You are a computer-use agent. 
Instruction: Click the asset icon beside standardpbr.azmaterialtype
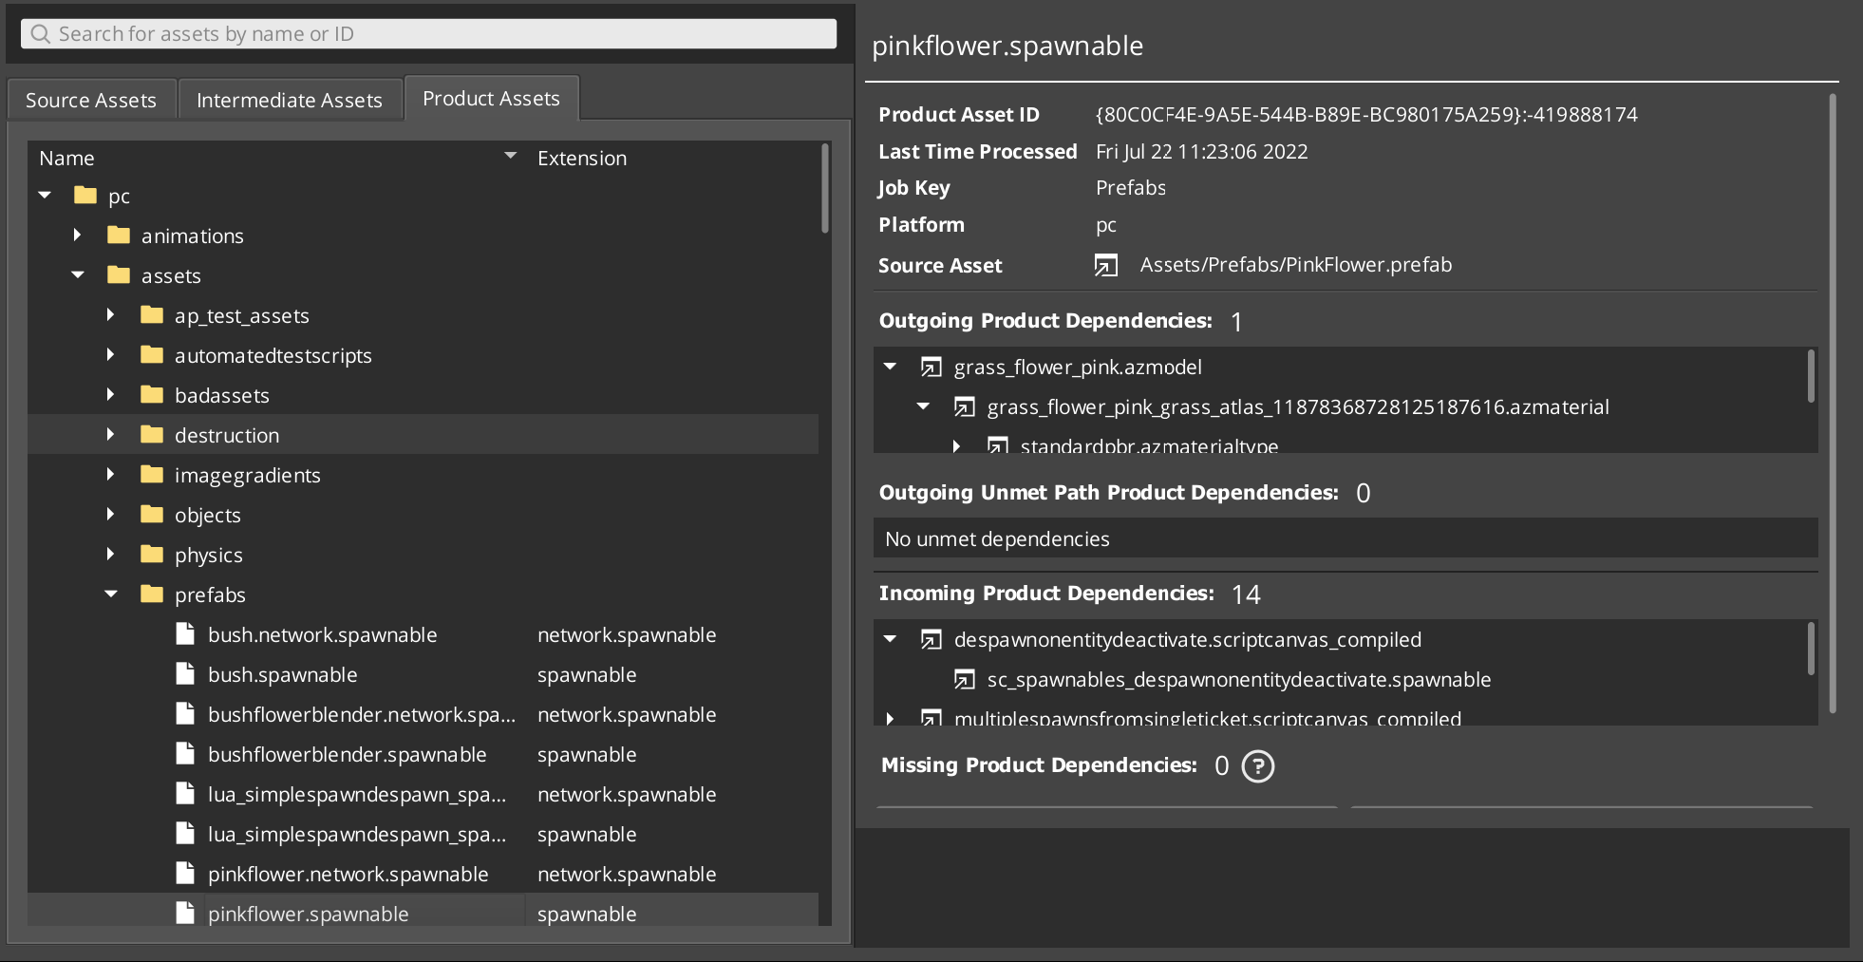997,446
